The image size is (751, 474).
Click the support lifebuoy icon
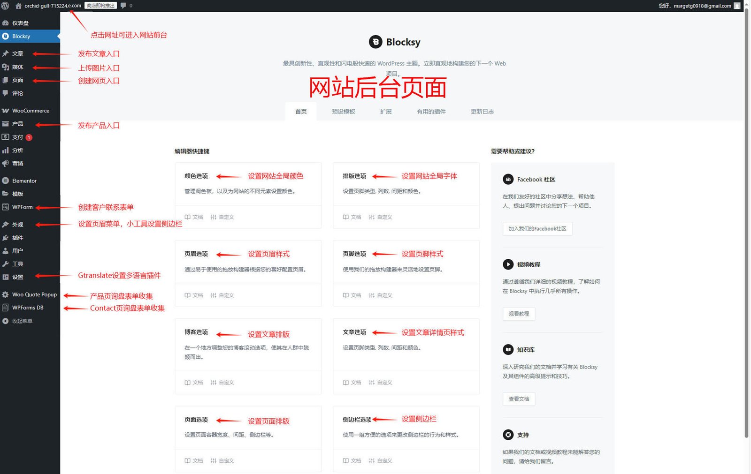pyautogui.click(x=508, y=435)
